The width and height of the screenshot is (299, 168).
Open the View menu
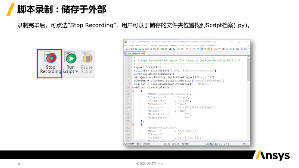(145, 46)
